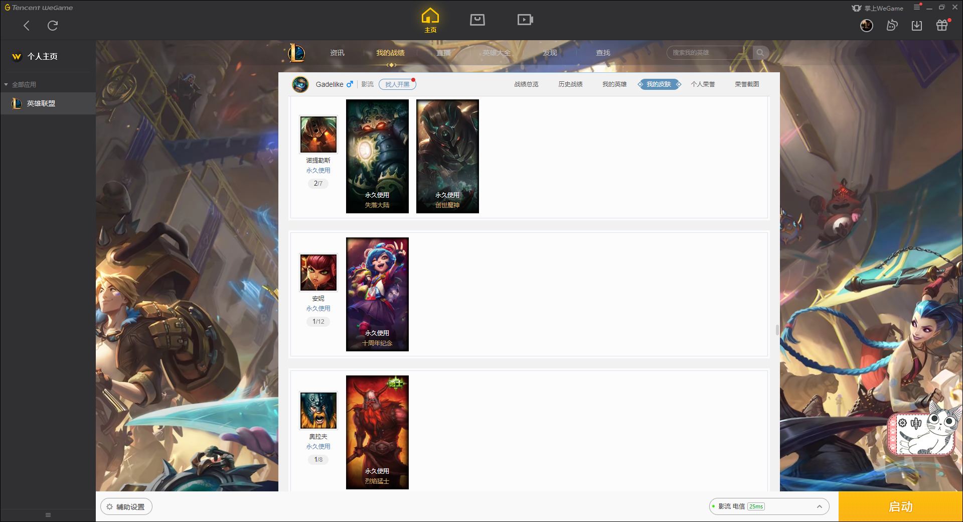Click the gear on the cat widget
Screen dimensions: 963x522
(902, 423)
